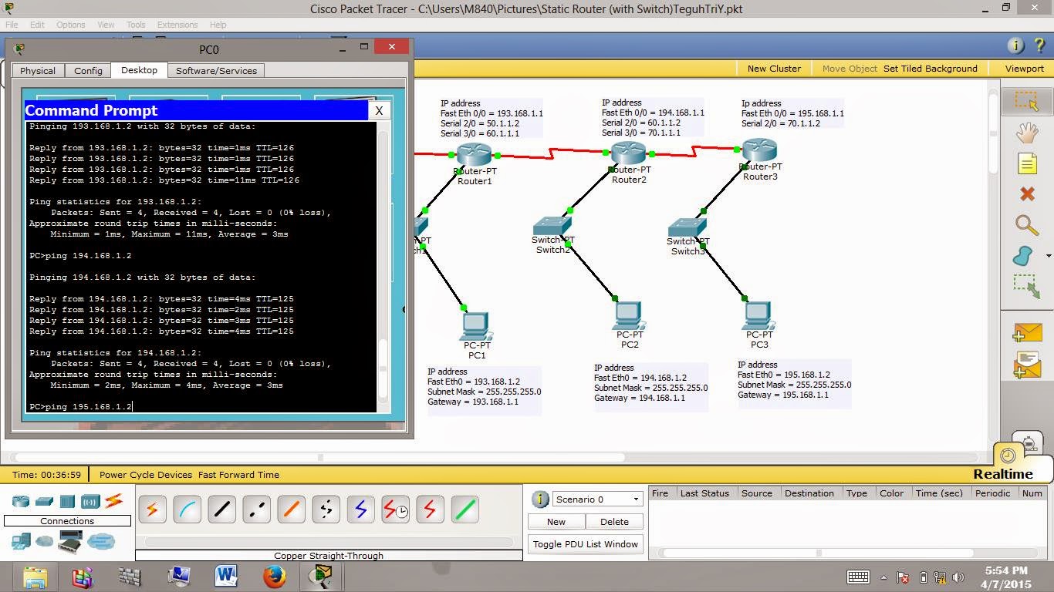Select the Wireless Devices category icon
Viewport: 1054px width, 592px height.
coord(90,501)
